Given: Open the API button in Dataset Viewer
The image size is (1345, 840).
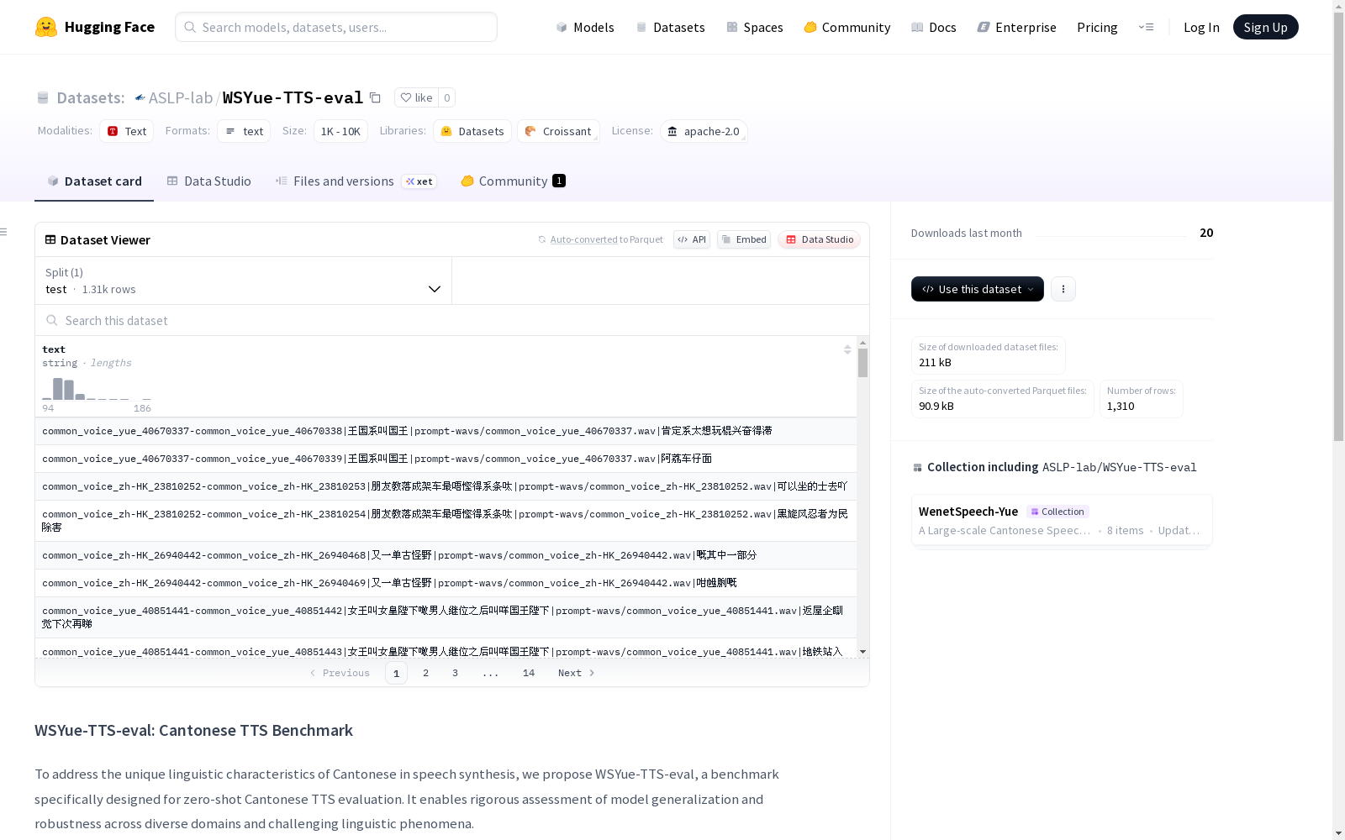Looking at the screenshot, I should [x=692, y=239].
